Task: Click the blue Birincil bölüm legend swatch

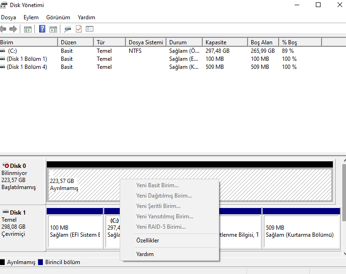Action: click(x=41, y=262)
